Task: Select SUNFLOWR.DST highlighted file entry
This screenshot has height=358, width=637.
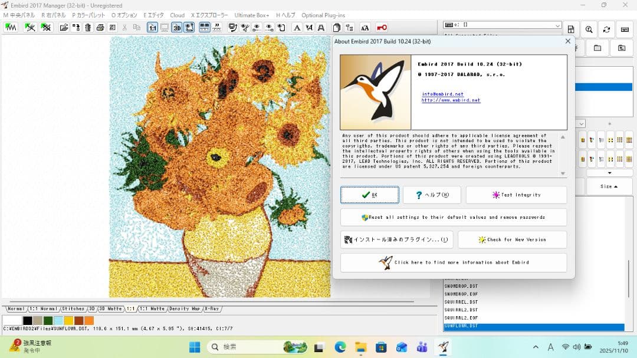Action: pyautogui.click(x=534, y=326)
